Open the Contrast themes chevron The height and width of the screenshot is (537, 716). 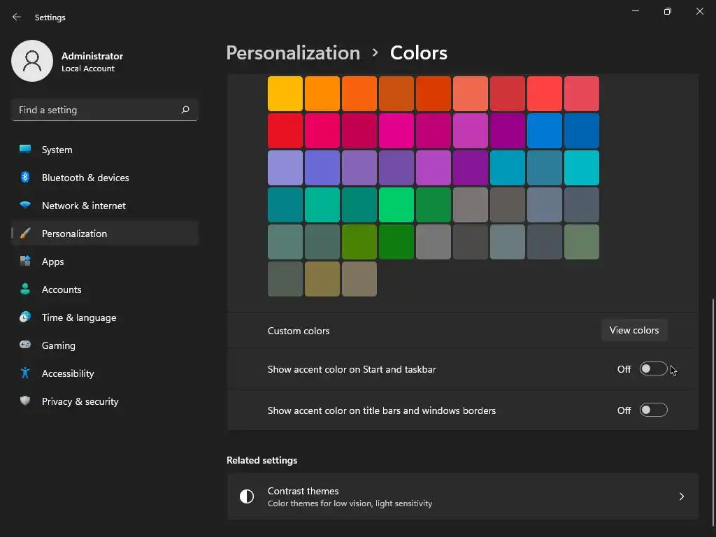(x=682, y=496)
